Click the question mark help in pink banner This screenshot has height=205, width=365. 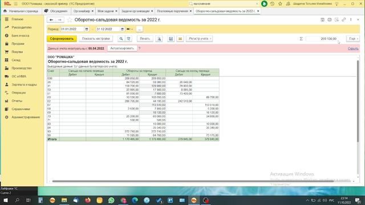139,48
